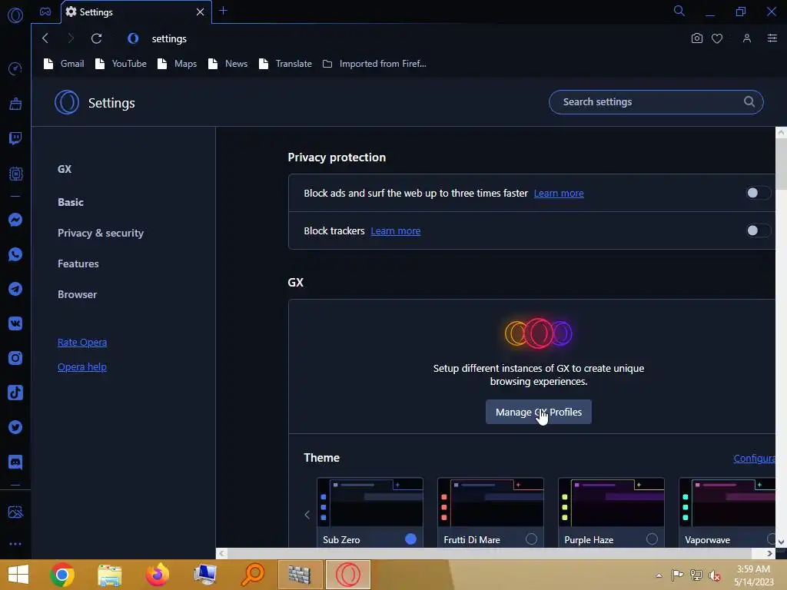The image size is (787, 590).
Task: Open the Browser settings section
Action: pyautogui.click(x=77, y=294)
